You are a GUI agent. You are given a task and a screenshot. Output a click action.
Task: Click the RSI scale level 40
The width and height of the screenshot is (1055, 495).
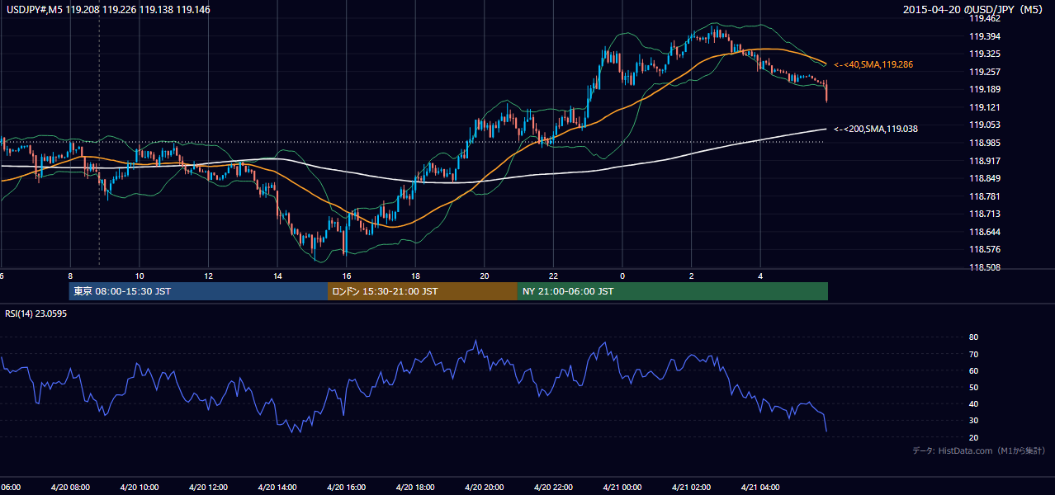(973, 403)
